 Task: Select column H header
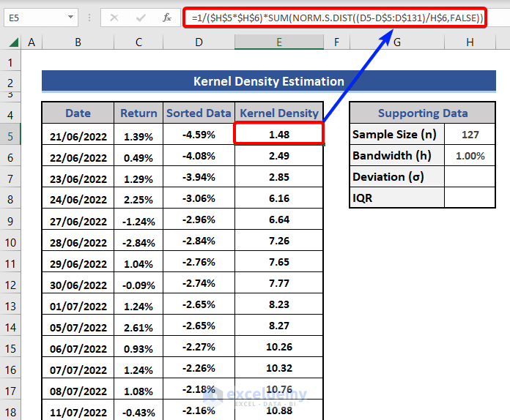pyautogui.click(x=470, y=42)
